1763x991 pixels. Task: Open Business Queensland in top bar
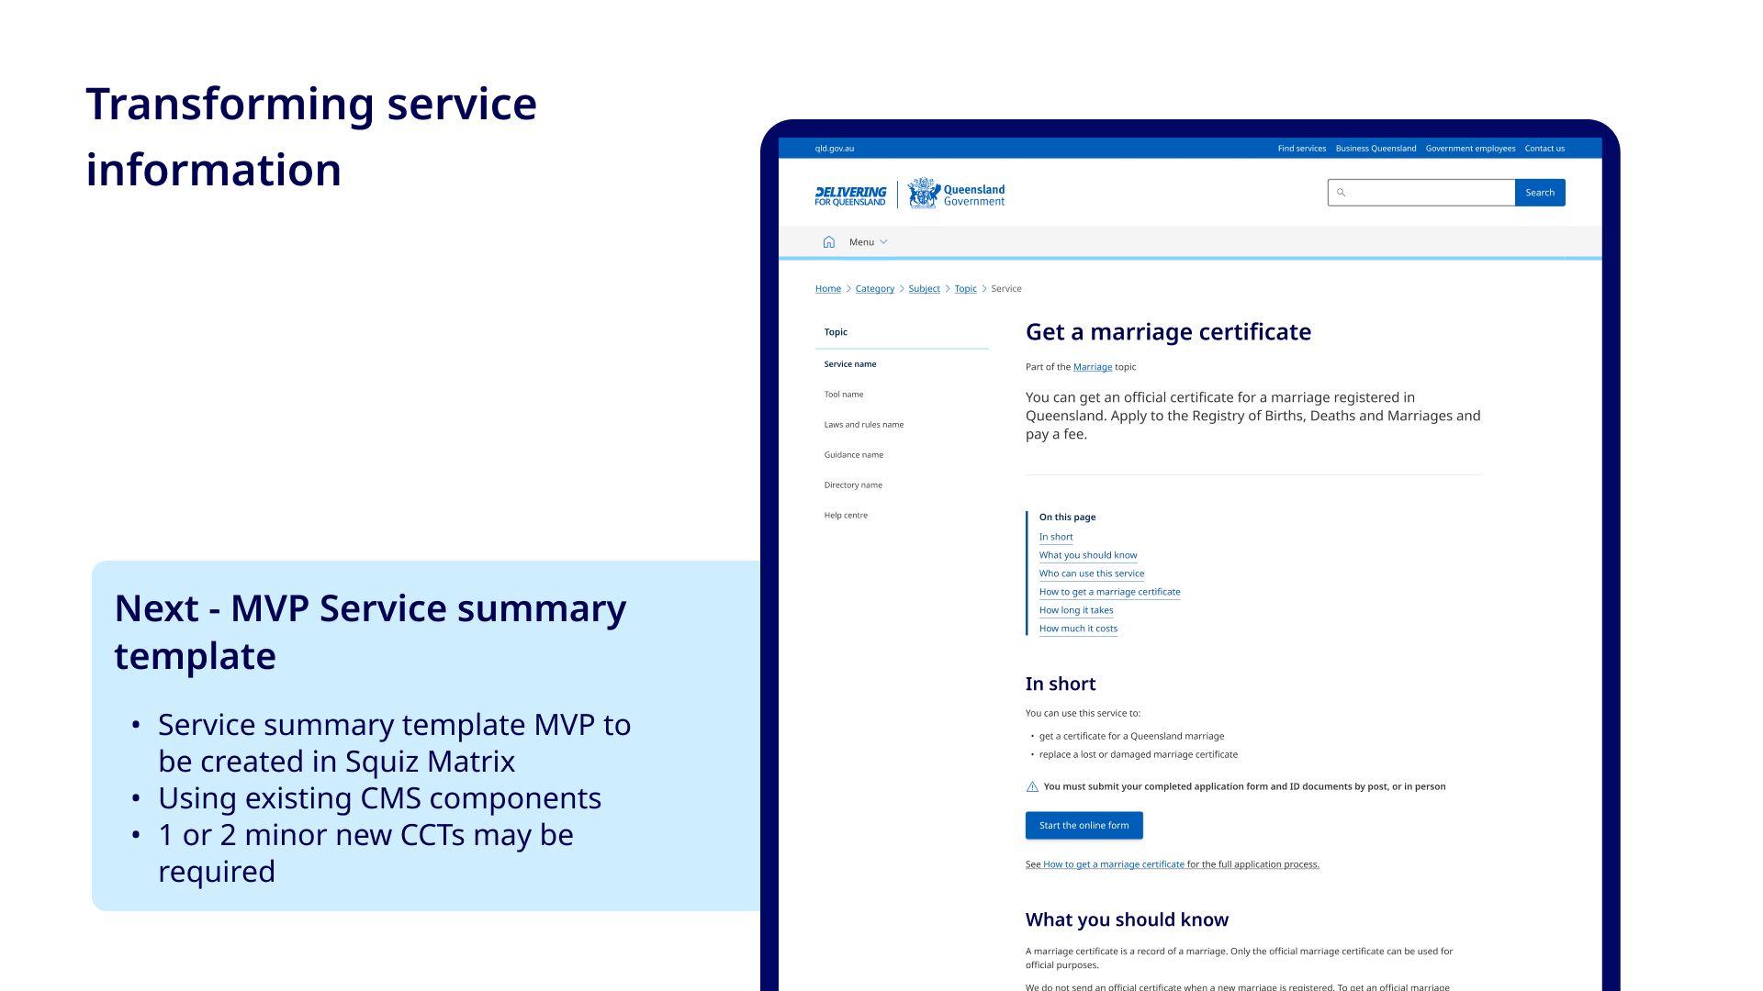(x=1376, y=149)
